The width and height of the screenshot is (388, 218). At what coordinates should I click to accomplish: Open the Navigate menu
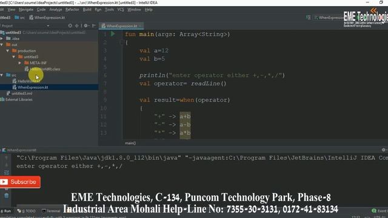coord(26,10)
